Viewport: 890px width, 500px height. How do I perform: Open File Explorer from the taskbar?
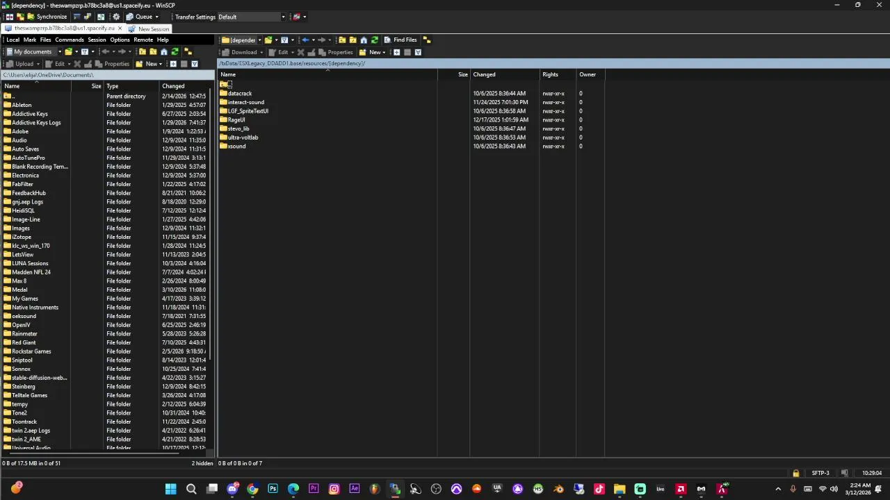click(x=620, y=489)
